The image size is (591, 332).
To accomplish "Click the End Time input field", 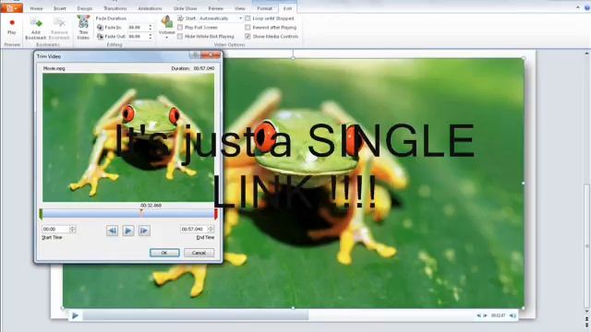I will (194, 229).
